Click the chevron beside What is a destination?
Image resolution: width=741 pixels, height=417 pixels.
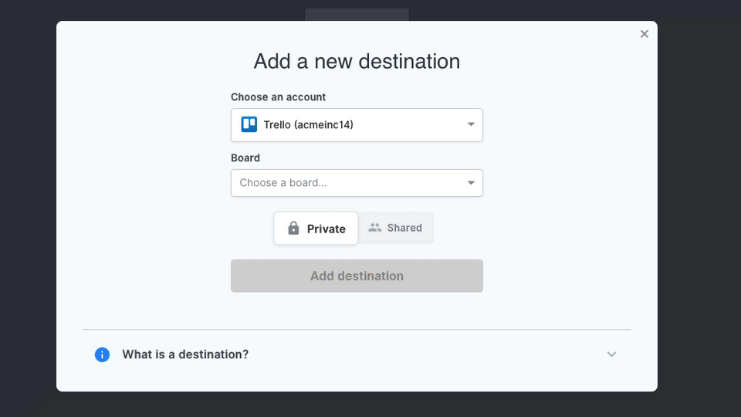tap(611, 354)
